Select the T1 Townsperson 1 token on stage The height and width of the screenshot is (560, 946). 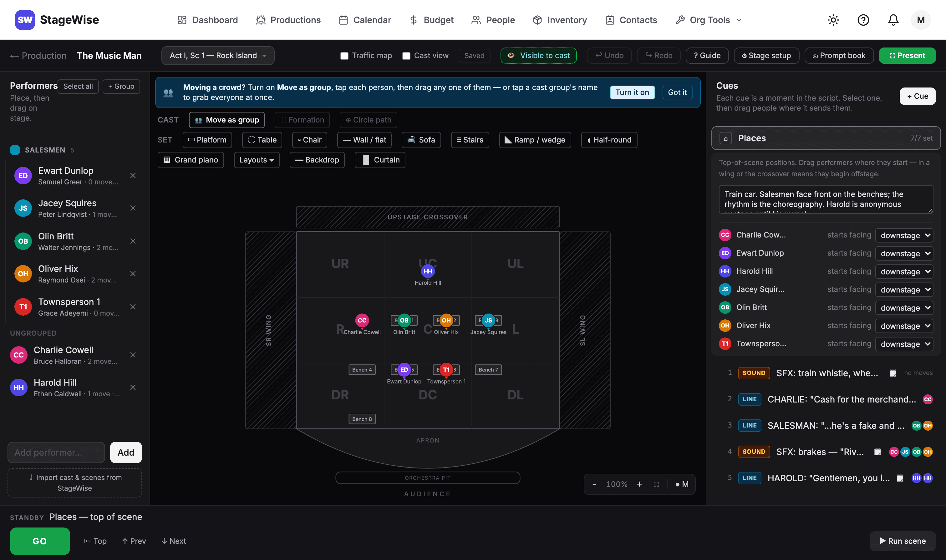pos(446,370)
